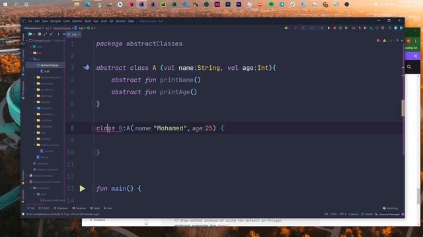The image size is (423, 237).
Task: Open Premiere Pro from the taskbar
Action: (x=239, y=5)
